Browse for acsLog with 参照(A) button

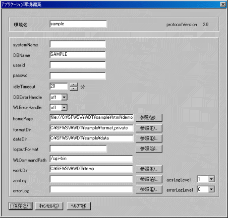point(149,179)
